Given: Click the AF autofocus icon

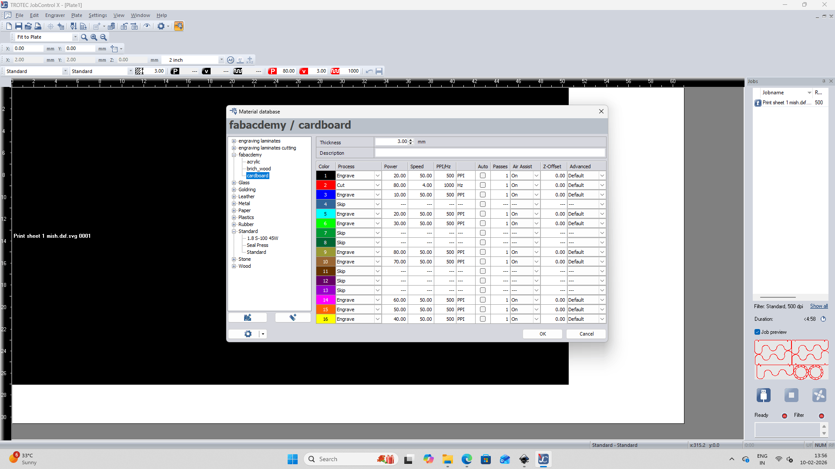Looking at the screenshot, I should 231,60.
